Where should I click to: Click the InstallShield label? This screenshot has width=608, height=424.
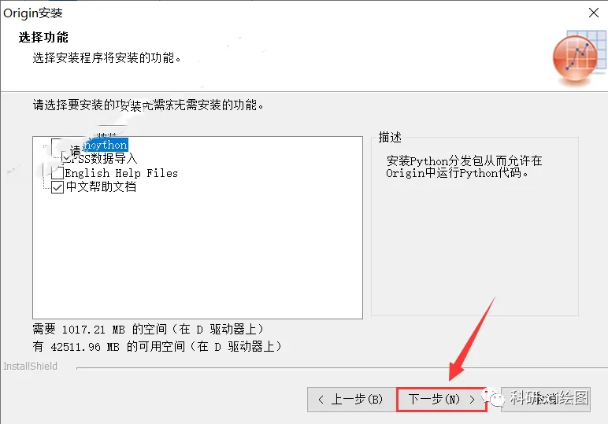point(30,367)
